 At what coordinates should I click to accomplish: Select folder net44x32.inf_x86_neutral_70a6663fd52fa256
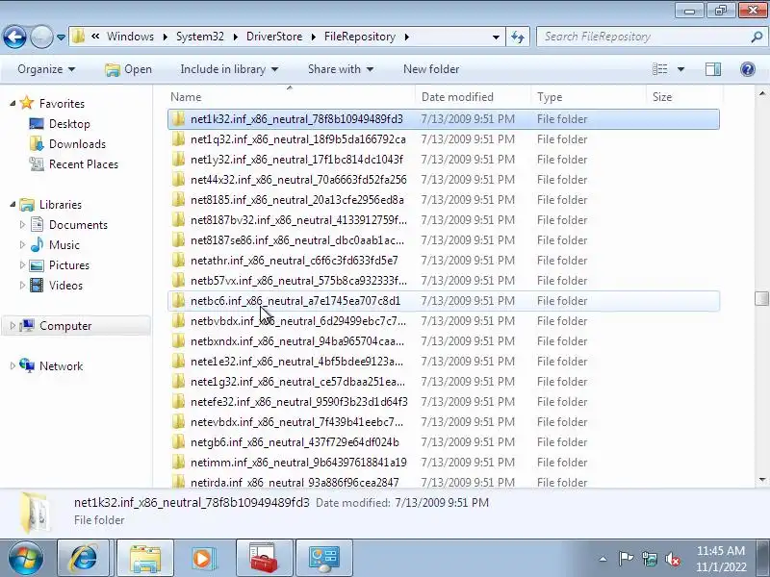[444, 180]
